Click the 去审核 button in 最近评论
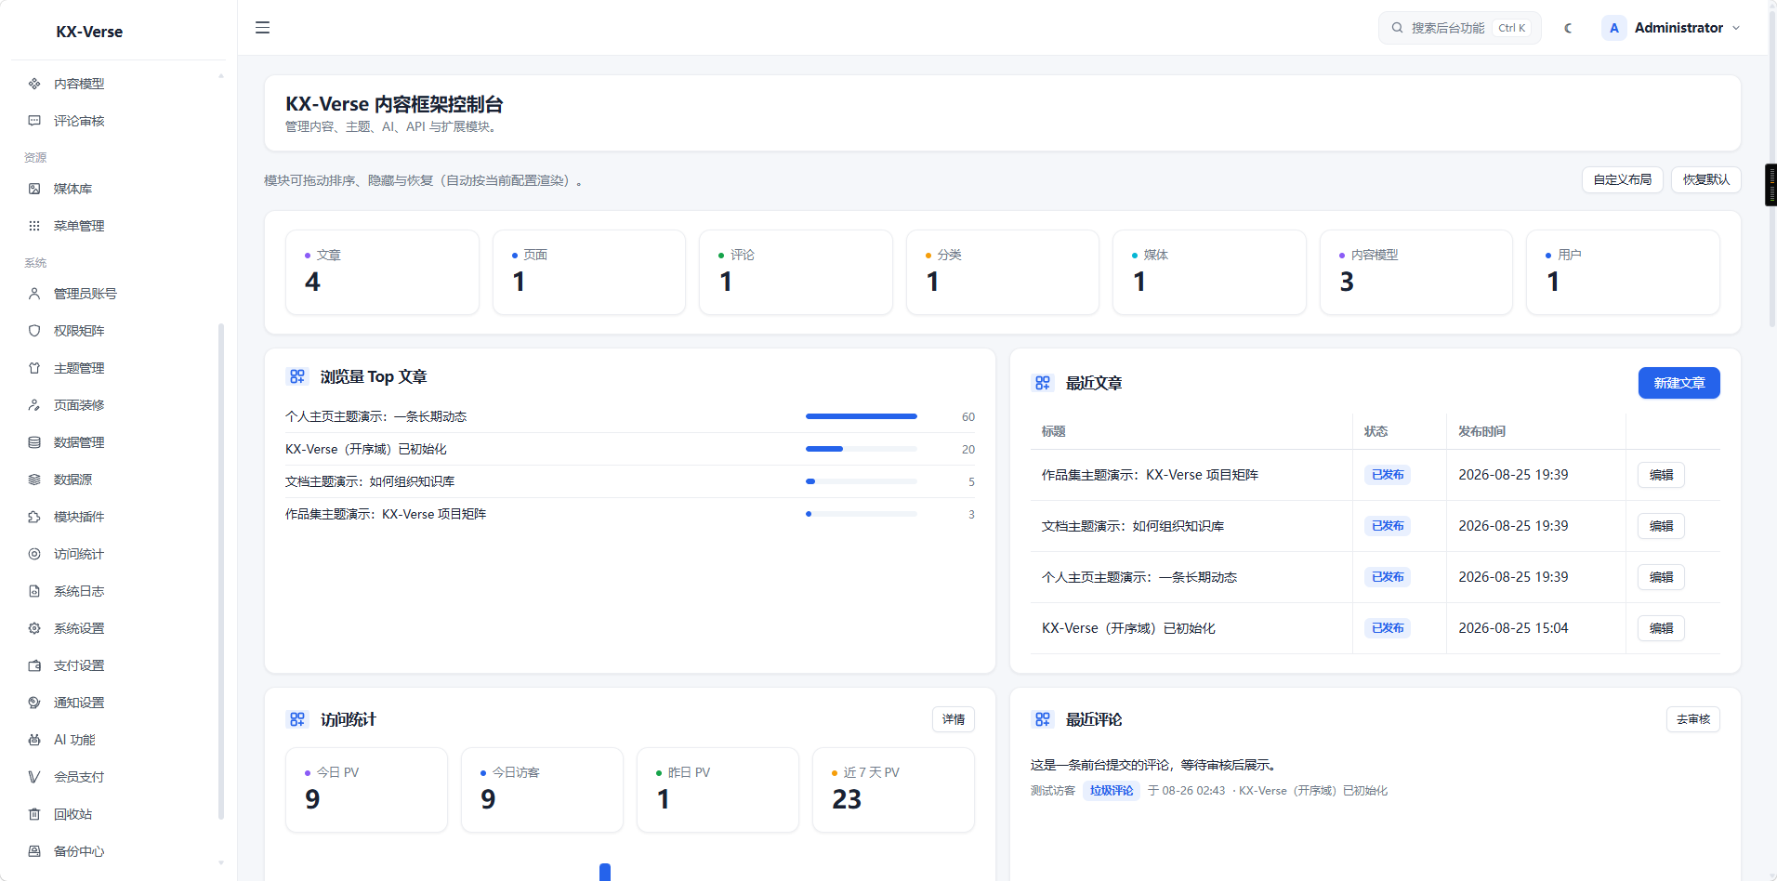1777x881 pixels. (x=1692, y=719)
